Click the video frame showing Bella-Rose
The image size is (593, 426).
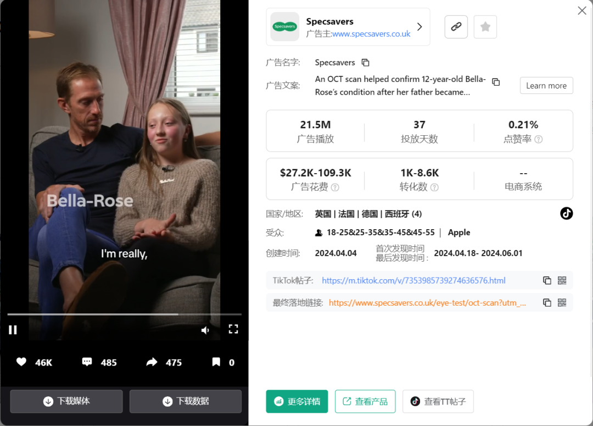tap(125, 170)
